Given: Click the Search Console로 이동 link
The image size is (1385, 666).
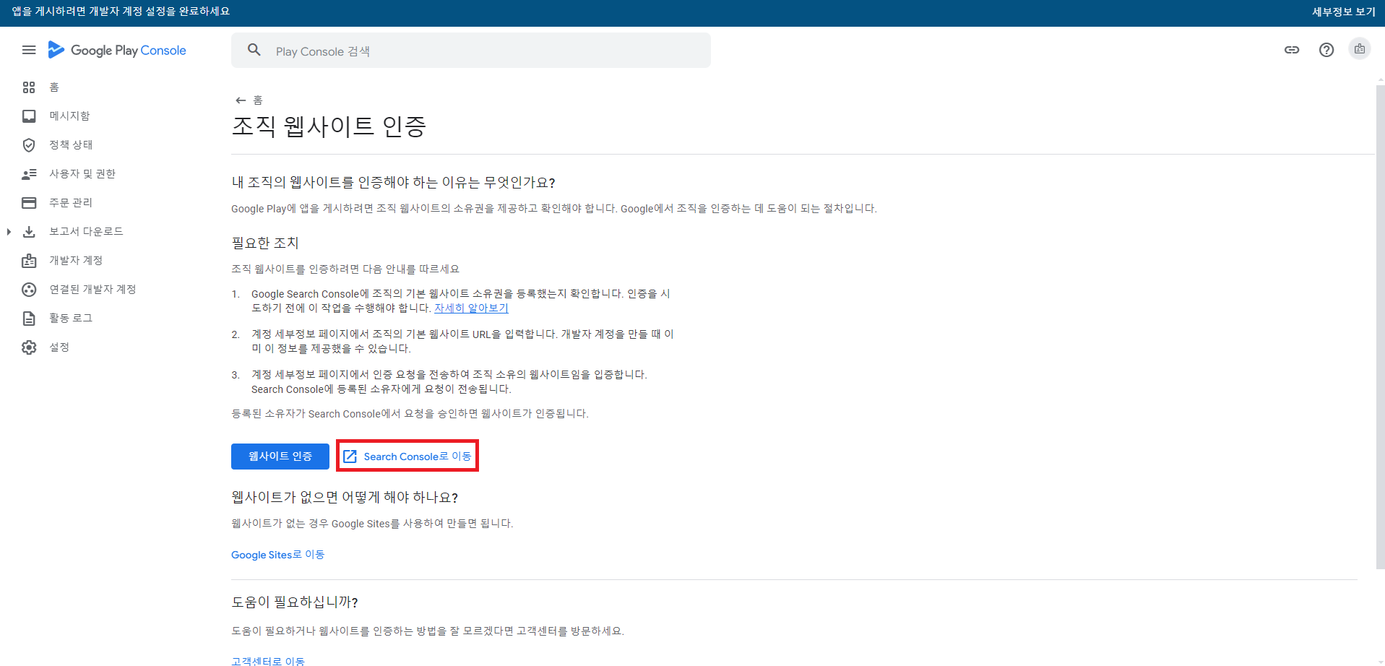Looking at the screenshot, I should tap(418, 457).
